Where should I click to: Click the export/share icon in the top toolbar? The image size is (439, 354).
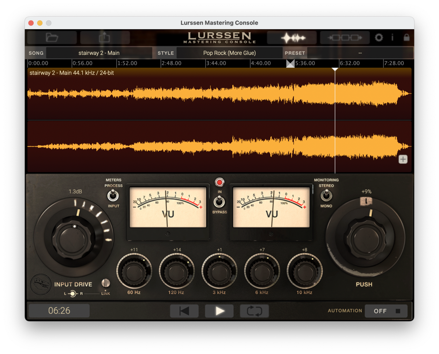point(105,37)
